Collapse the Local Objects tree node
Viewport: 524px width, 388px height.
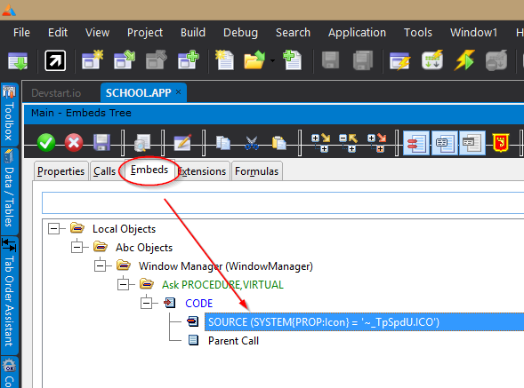pyautogui.click(x=53, y=229)
